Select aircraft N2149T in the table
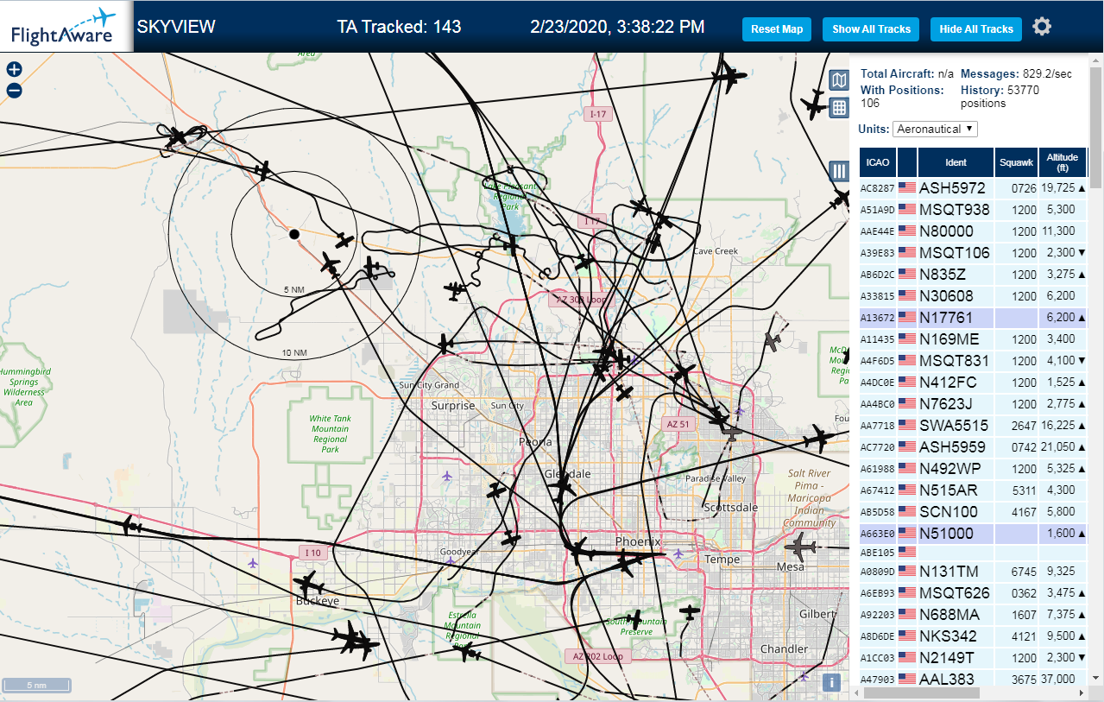Screen dimensions: 1104x702 974,658
